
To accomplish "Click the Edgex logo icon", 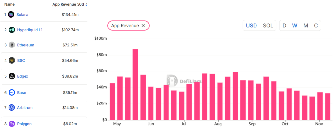I will tap(12, 76).
